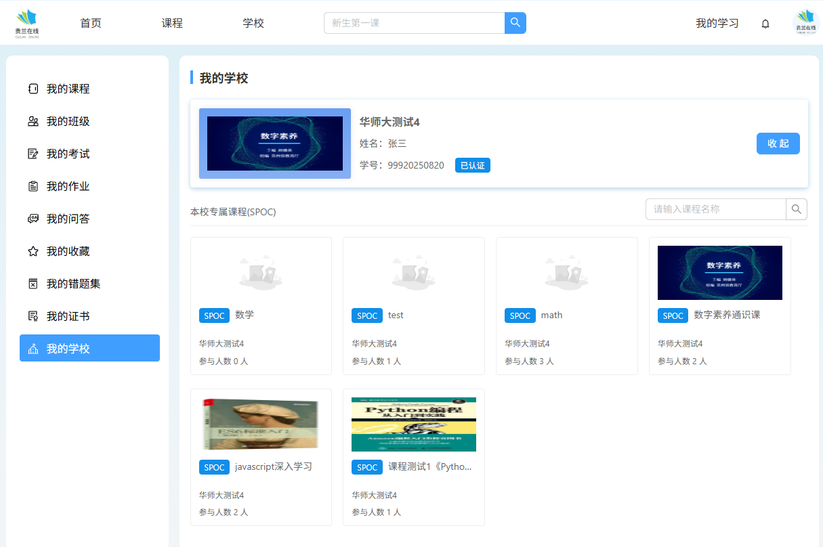Click the 贵兰在线 logo at top left
Viewport: 823px width, 547px height.
[28, 24]
